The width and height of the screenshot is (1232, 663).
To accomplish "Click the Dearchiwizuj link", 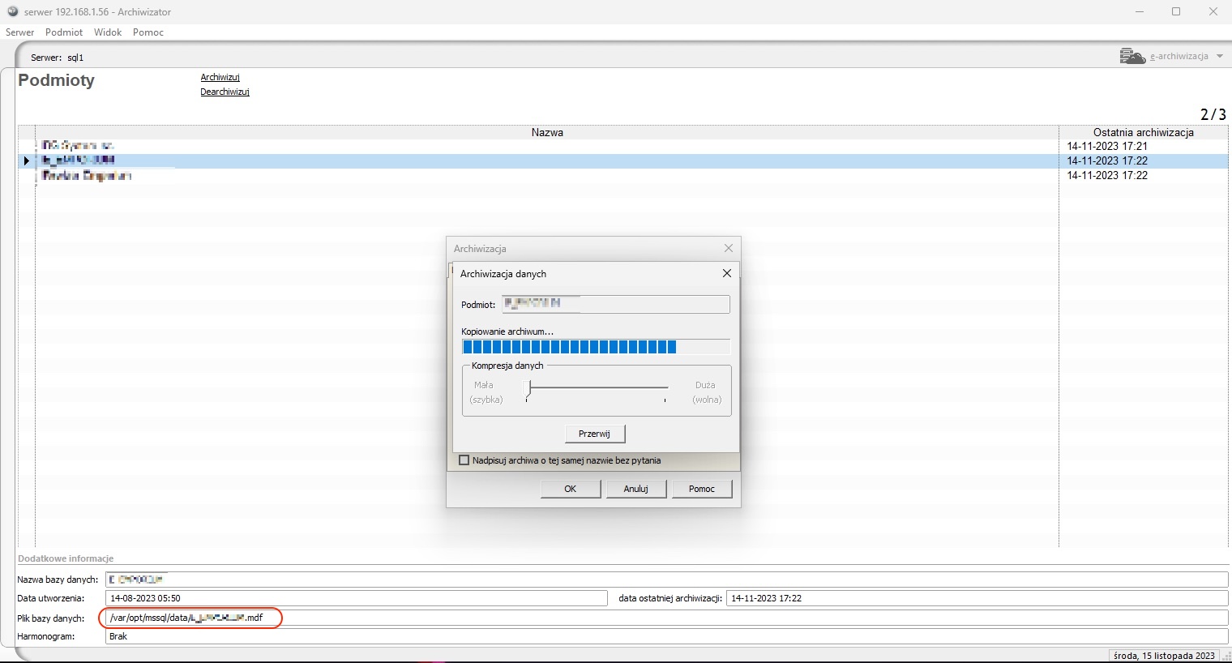I will [225, 92].
